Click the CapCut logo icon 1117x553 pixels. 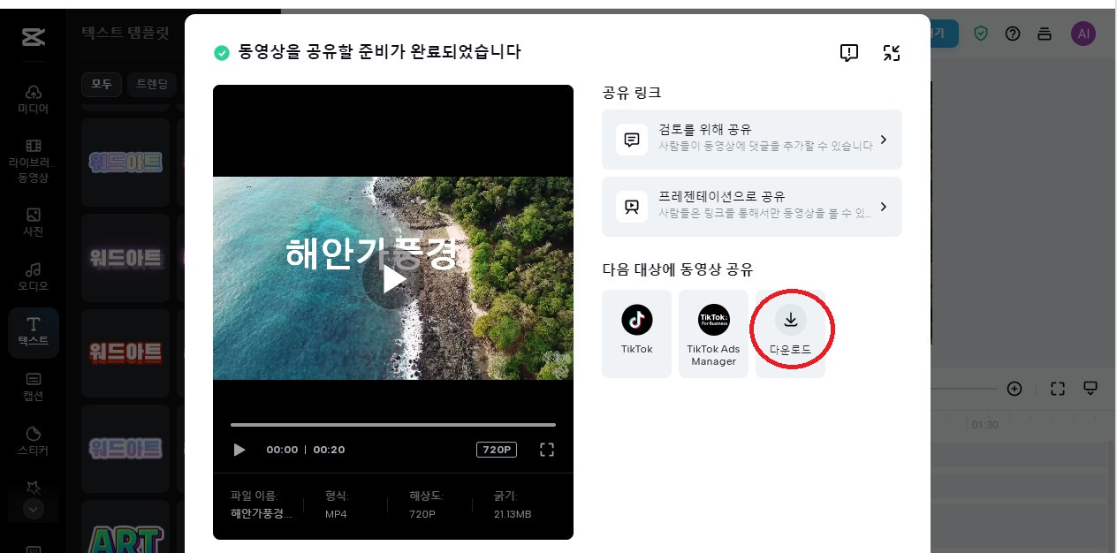34,35
